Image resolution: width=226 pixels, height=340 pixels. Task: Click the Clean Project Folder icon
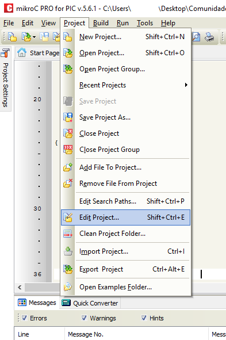point(68,234)
